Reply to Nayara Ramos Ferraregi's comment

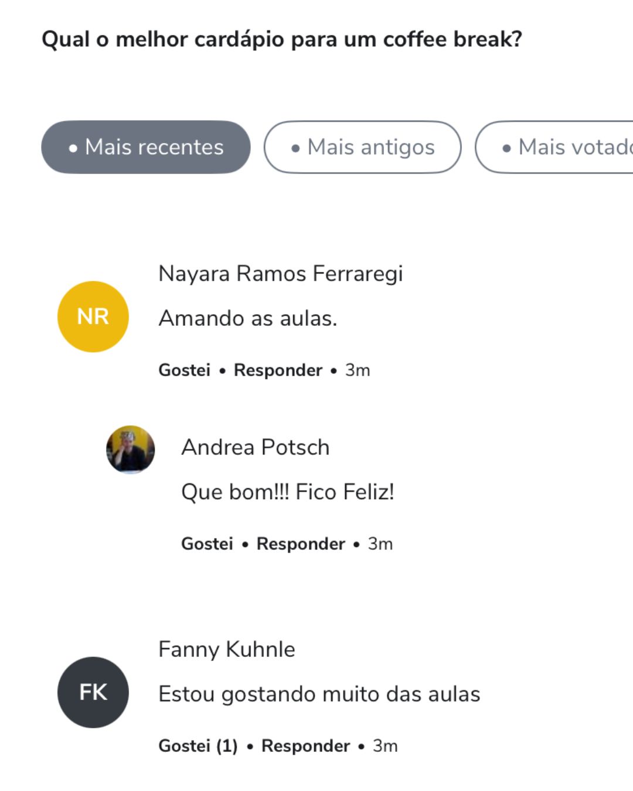(x=278, y=370)
